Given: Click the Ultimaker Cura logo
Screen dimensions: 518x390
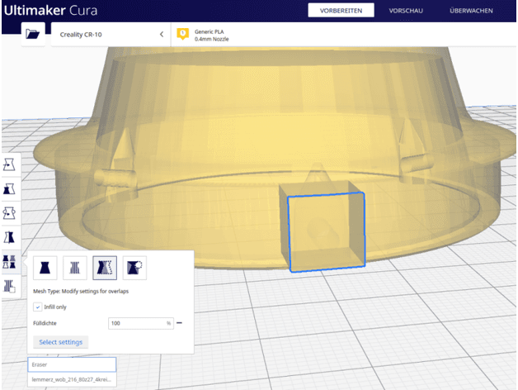Looking at the screenshot, I should pos(51,11).
